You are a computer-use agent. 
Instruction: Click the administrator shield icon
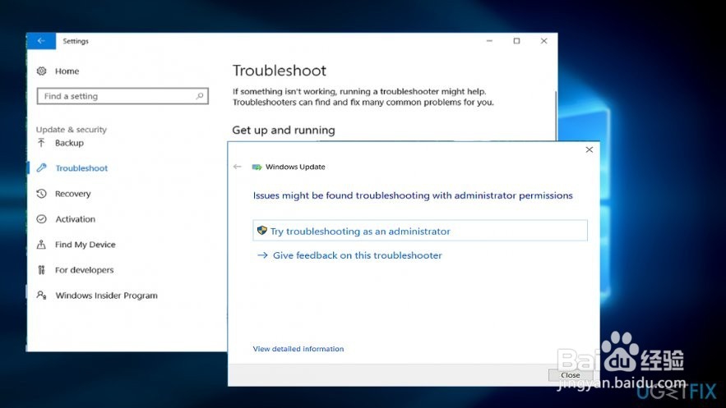tap(262, 230)
